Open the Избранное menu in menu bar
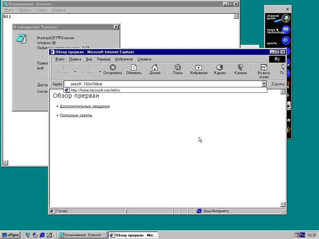The width and height of the screenshot is (319, 239). pyautogui.click(x=124, y=59)
